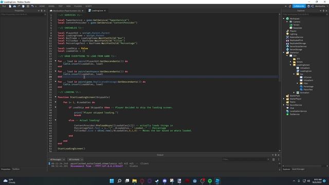Close the LoadingCore script tab

coord(105,11)
